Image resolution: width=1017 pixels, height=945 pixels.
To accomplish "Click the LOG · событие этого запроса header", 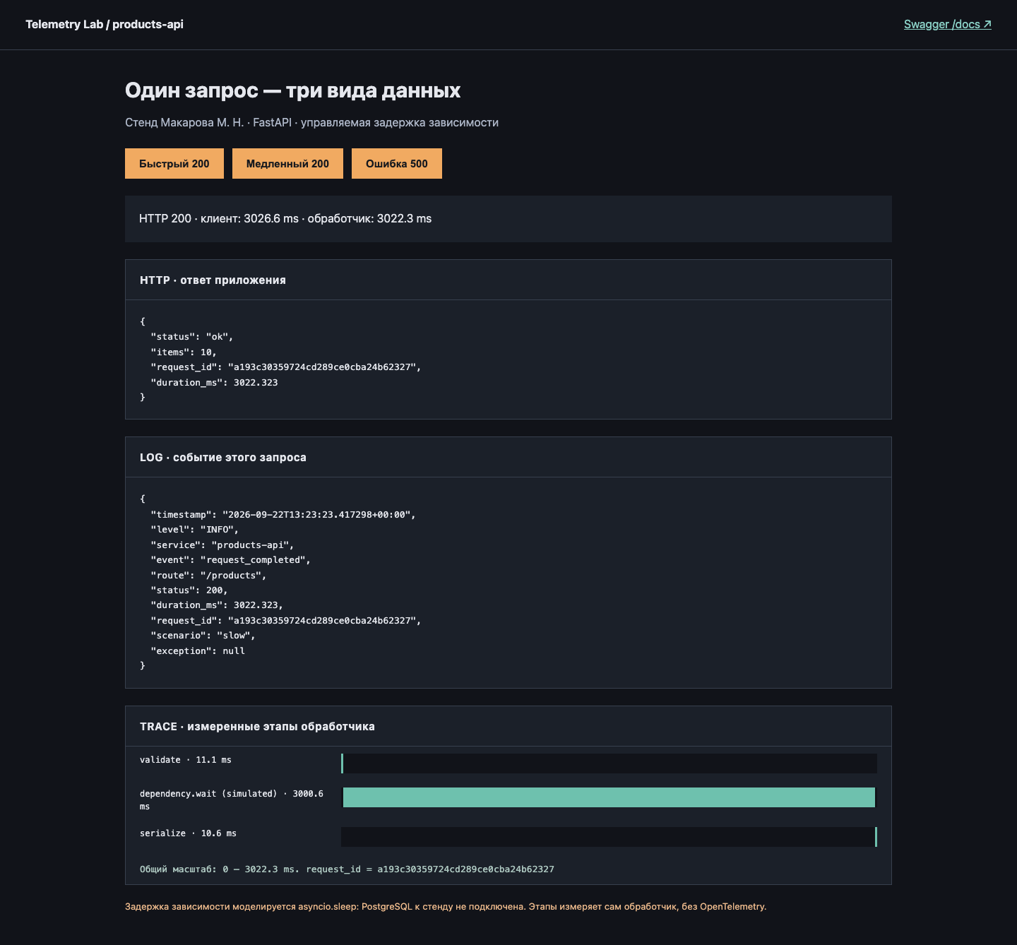I will [x=509, y=458].
